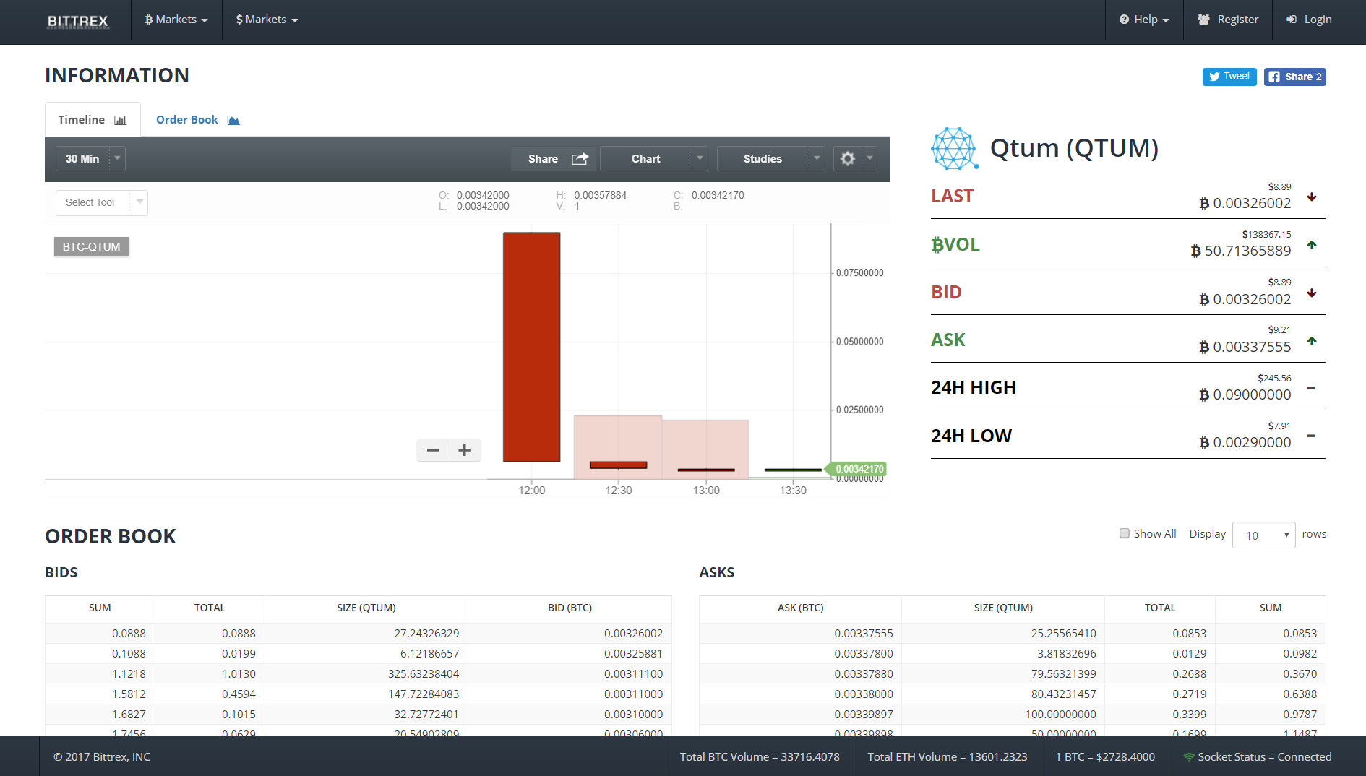Viewport: 1366px width, 776px height.
Task: Click the asks SUM column header
Action: tap(1271, 608)
